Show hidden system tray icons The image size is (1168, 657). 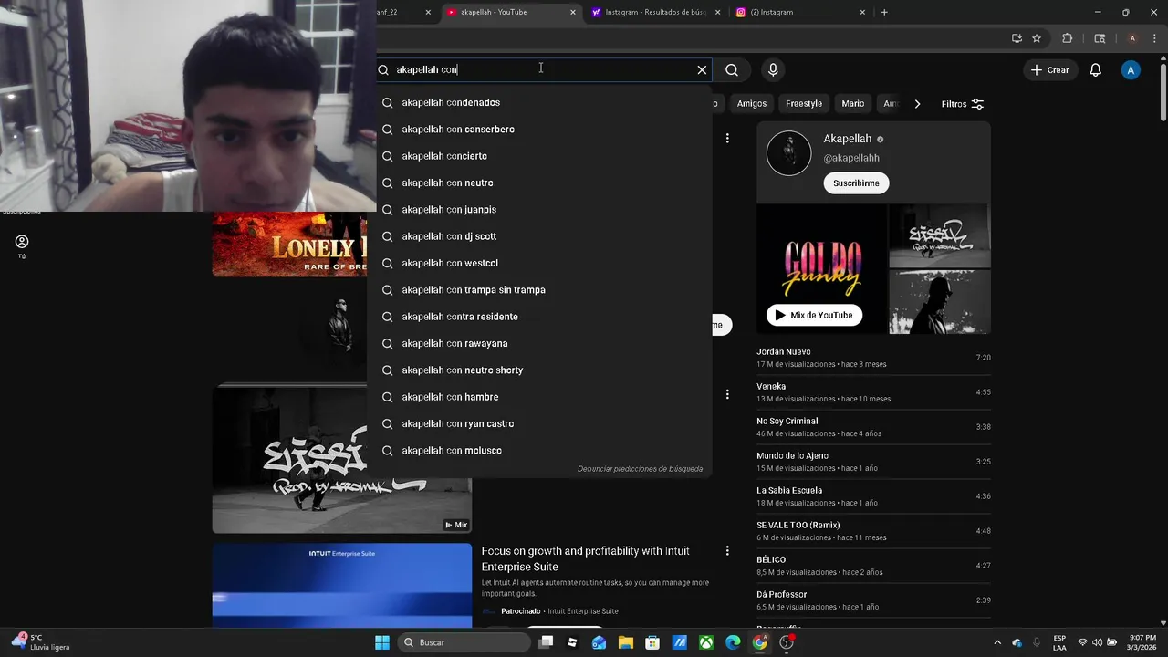pyautogui.click(x=996, y=642)
